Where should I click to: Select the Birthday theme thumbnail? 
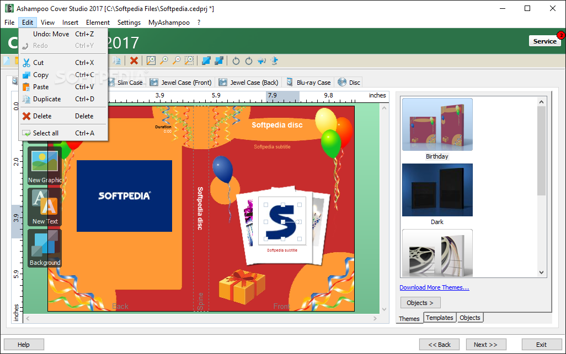[437, 124]
